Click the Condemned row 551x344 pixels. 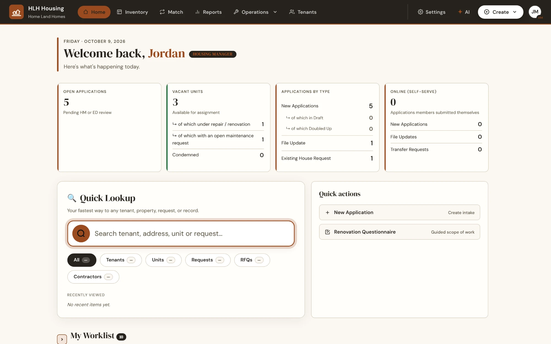point(218,155)
